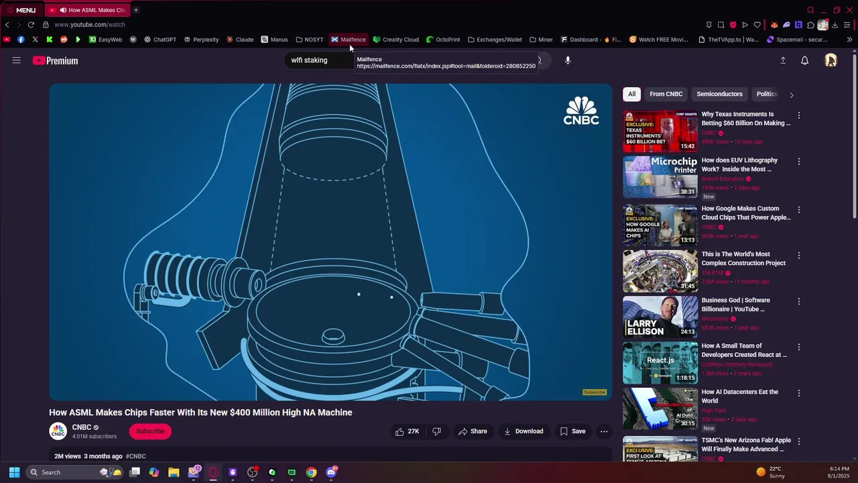Screen dimensions: 858x483
Task: Select the From CNBC filter chip
Action: (666, 94)
